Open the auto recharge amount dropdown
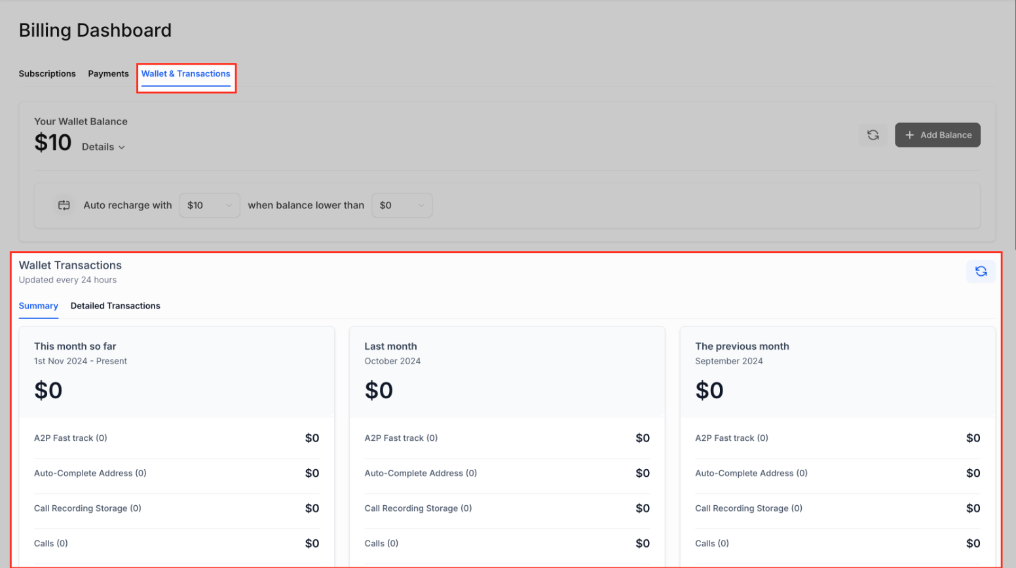The image size is (1016, 568). coord(209,205)
